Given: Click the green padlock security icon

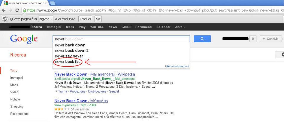Looking at the screenshot, I should click(x=25, y=10).
